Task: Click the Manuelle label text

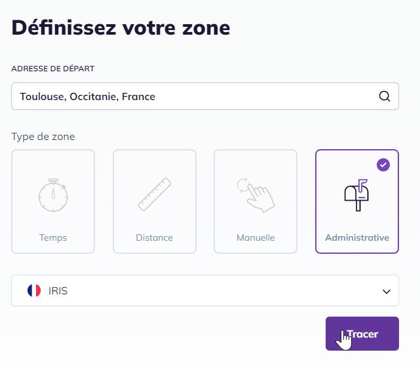Action: pos(256,237)
